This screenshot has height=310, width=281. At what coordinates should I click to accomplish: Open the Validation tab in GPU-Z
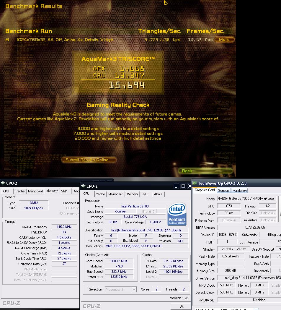click(240, 190)
